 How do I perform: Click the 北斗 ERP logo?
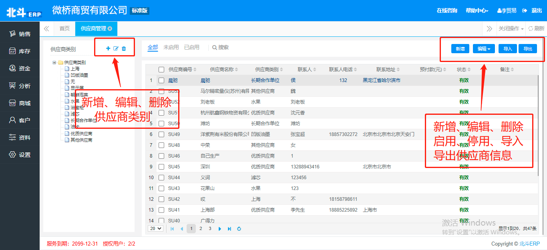(x=24, y=13)
